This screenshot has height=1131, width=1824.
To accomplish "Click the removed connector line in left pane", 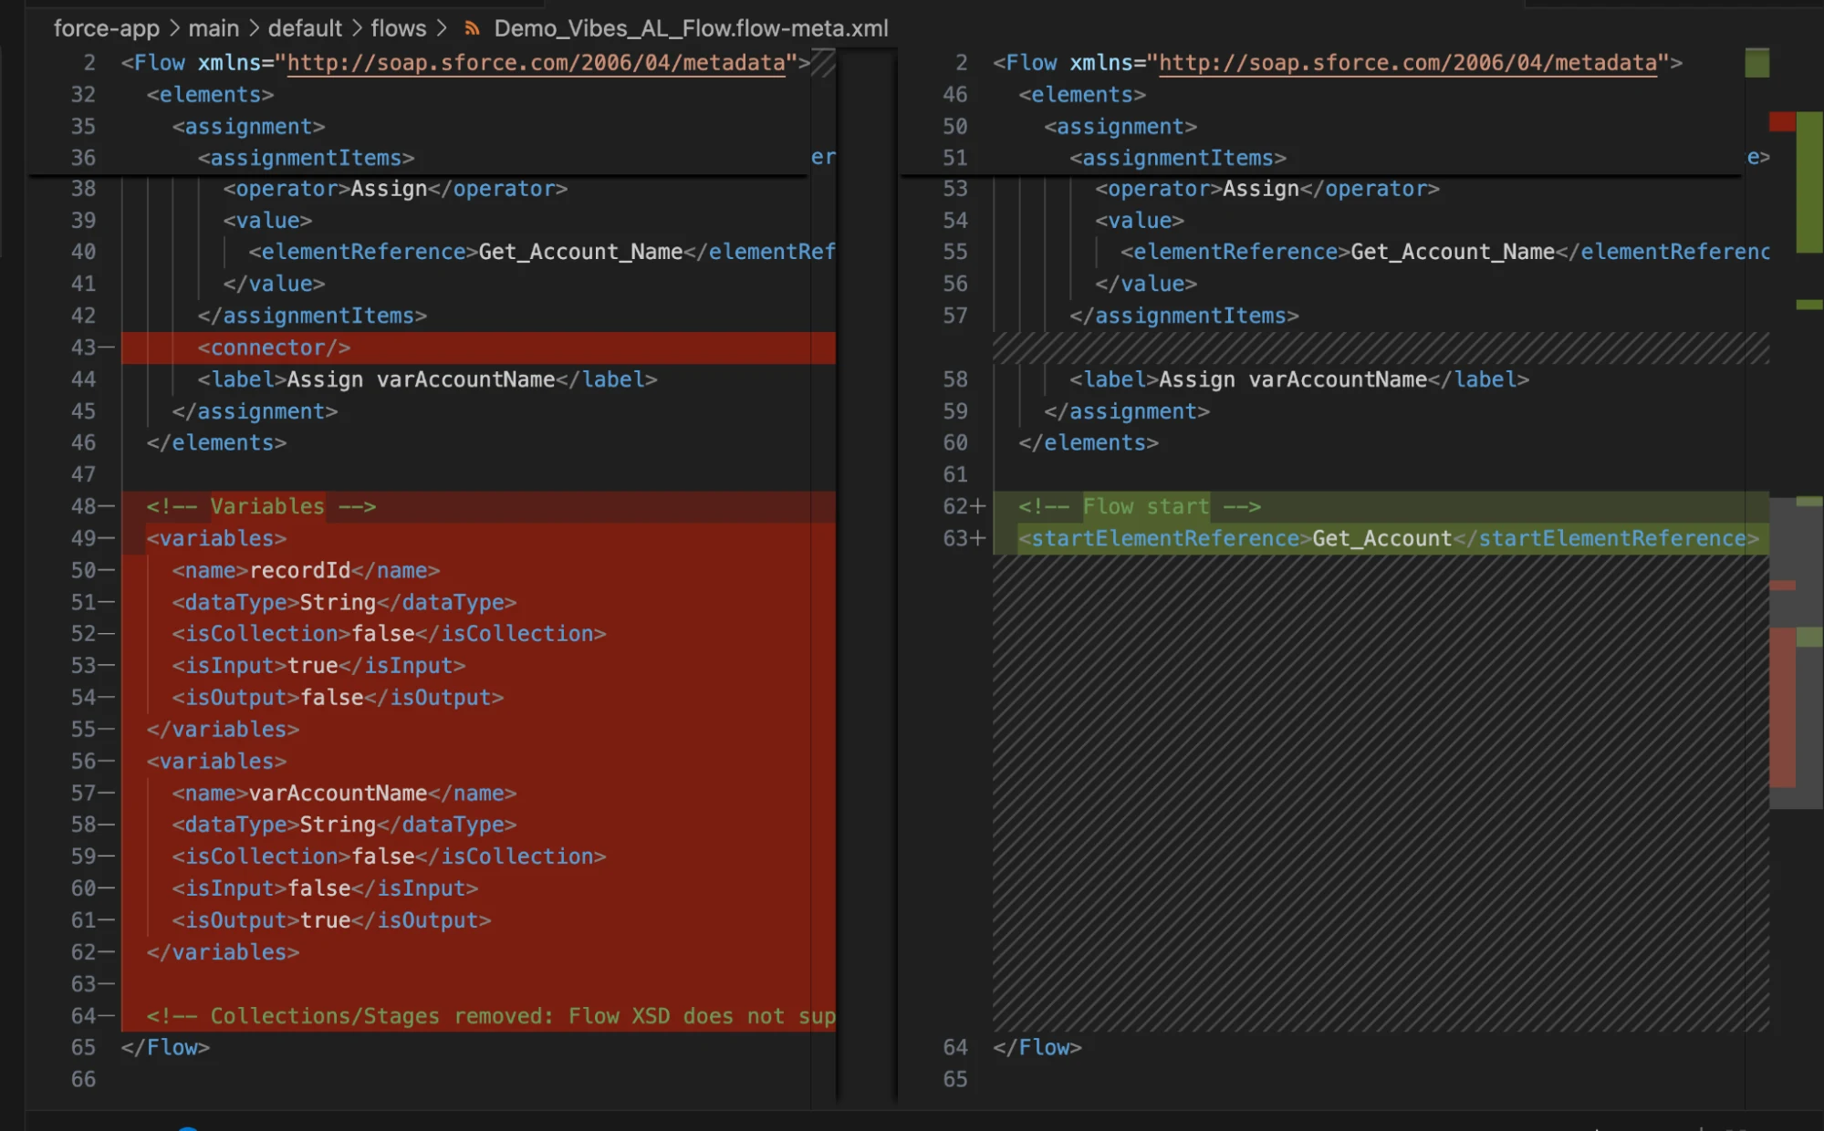I will pos(274,348).
